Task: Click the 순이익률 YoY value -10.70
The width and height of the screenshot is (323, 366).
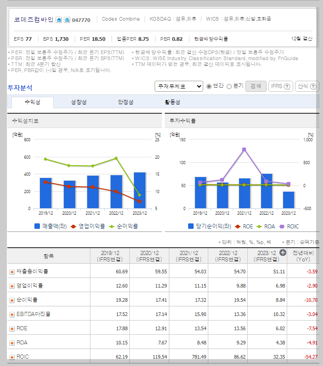Action: (311, 300)
